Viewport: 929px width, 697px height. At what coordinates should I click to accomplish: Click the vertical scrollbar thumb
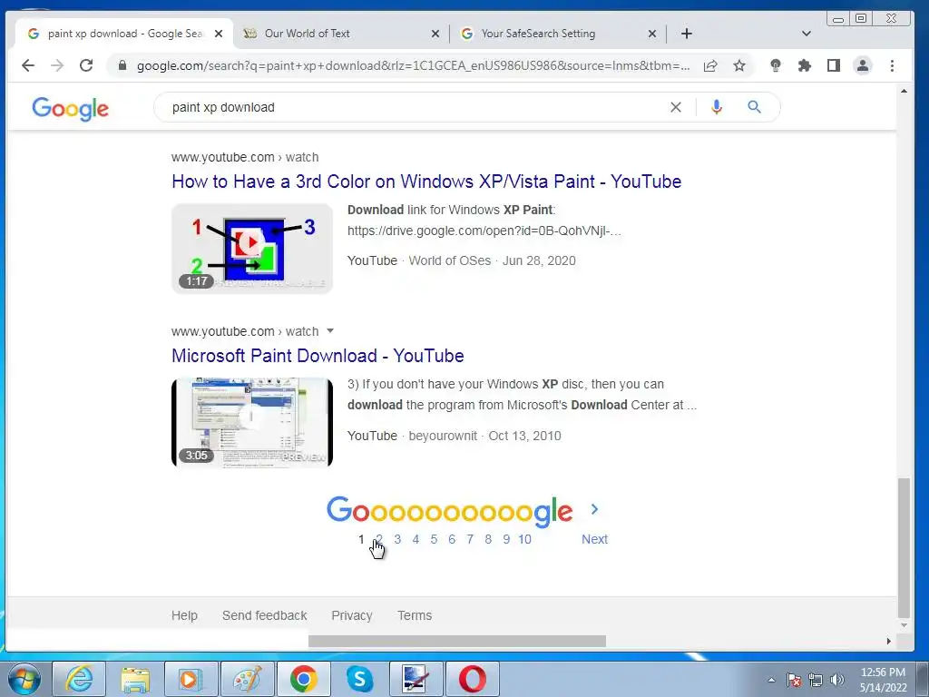(904, 547)
